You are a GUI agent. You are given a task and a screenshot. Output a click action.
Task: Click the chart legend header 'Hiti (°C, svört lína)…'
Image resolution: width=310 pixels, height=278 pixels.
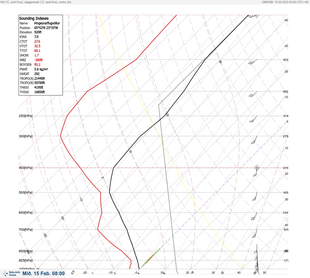click(x=36, y=2)
